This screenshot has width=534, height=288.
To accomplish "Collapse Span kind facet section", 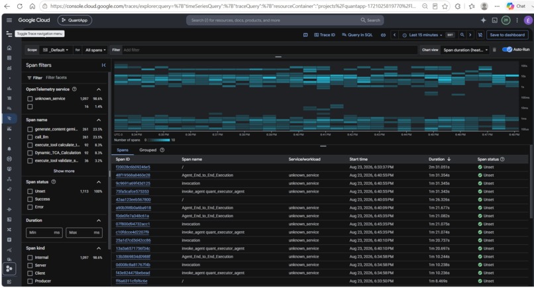I will 99,248.
